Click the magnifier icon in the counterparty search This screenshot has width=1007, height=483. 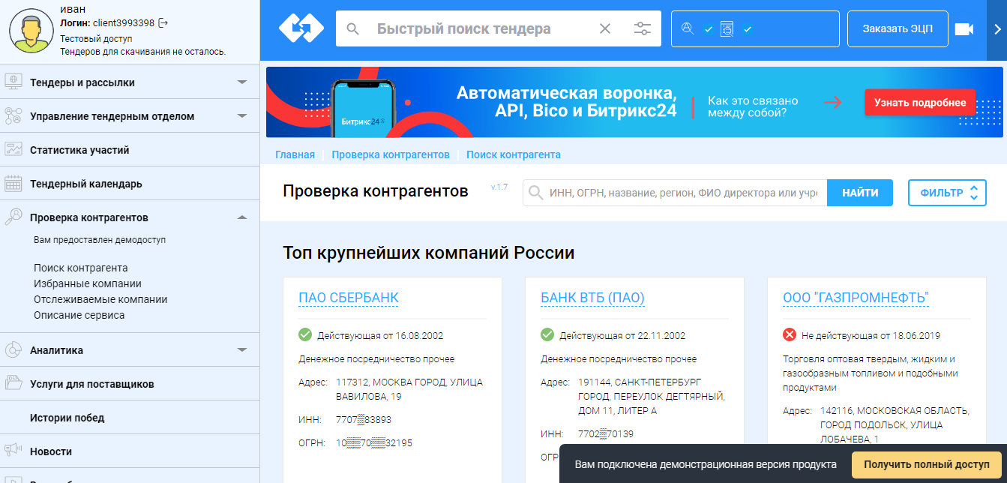click(535, 193)
